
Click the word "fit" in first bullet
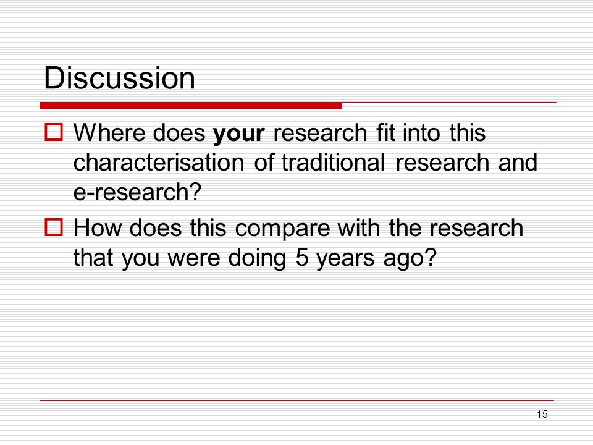[385, 133]
